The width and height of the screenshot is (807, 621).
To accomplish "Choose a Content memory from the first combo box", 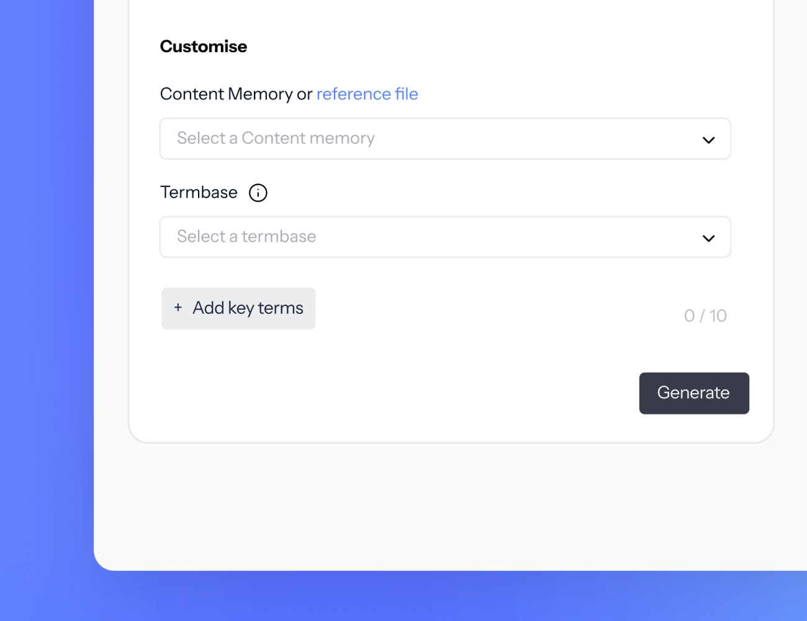I will (445, 138).
